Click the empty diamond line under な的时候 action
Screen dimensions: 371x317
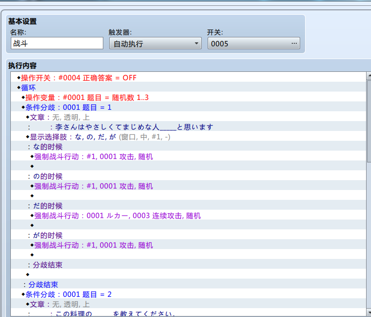[188, 166]
